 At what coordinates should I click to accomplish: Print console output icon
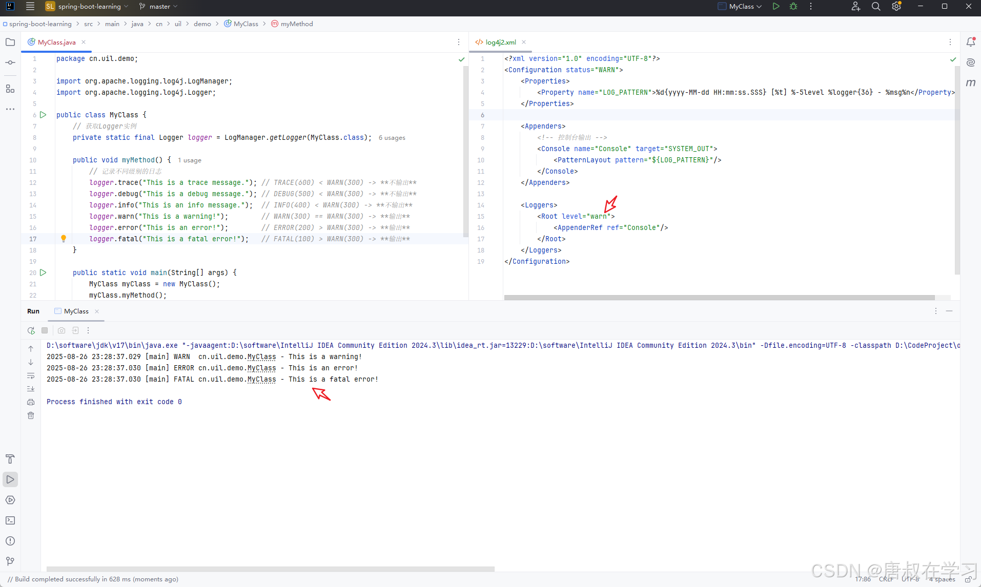pyautogui.click(x=31, y=402)
